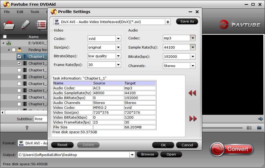
Task: Open audio Bitrate dropdown showing 192000
Action: 193,56
